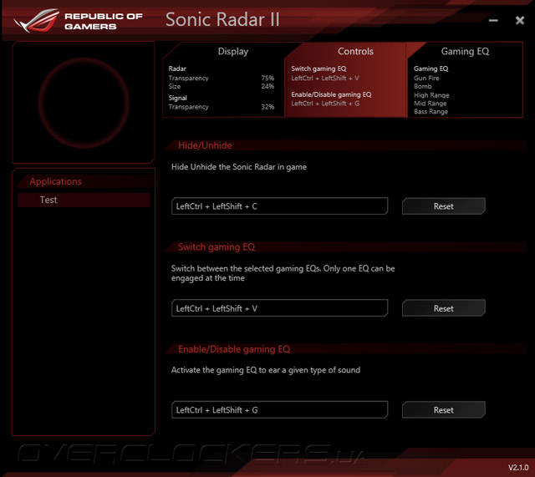Select Test in the Applications list
Image resolution: width=535 pixels, height=477 pixels.
pyautogui.click(x=84, y=200)
